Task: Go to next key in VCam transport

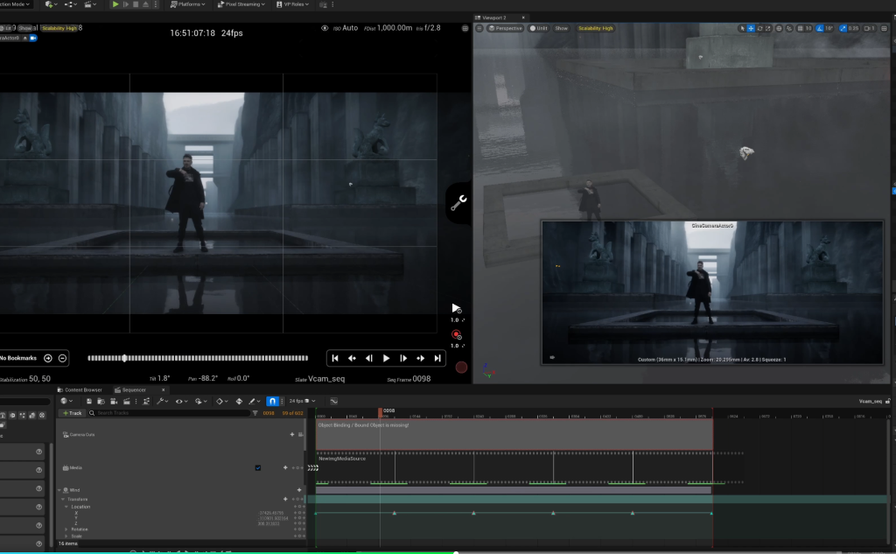Action: click(x=421, y=358)
